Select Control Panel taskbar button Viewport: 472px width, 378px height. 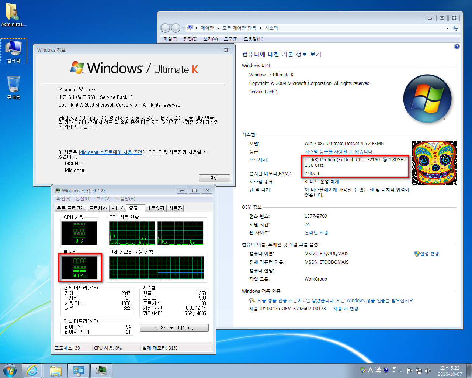click(x=79, y=371)
